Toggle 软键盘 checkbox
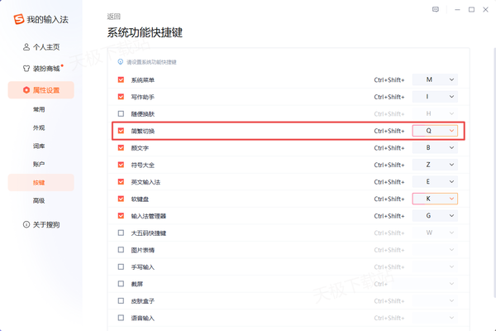496x331 pixels. [x=121, y=199]
